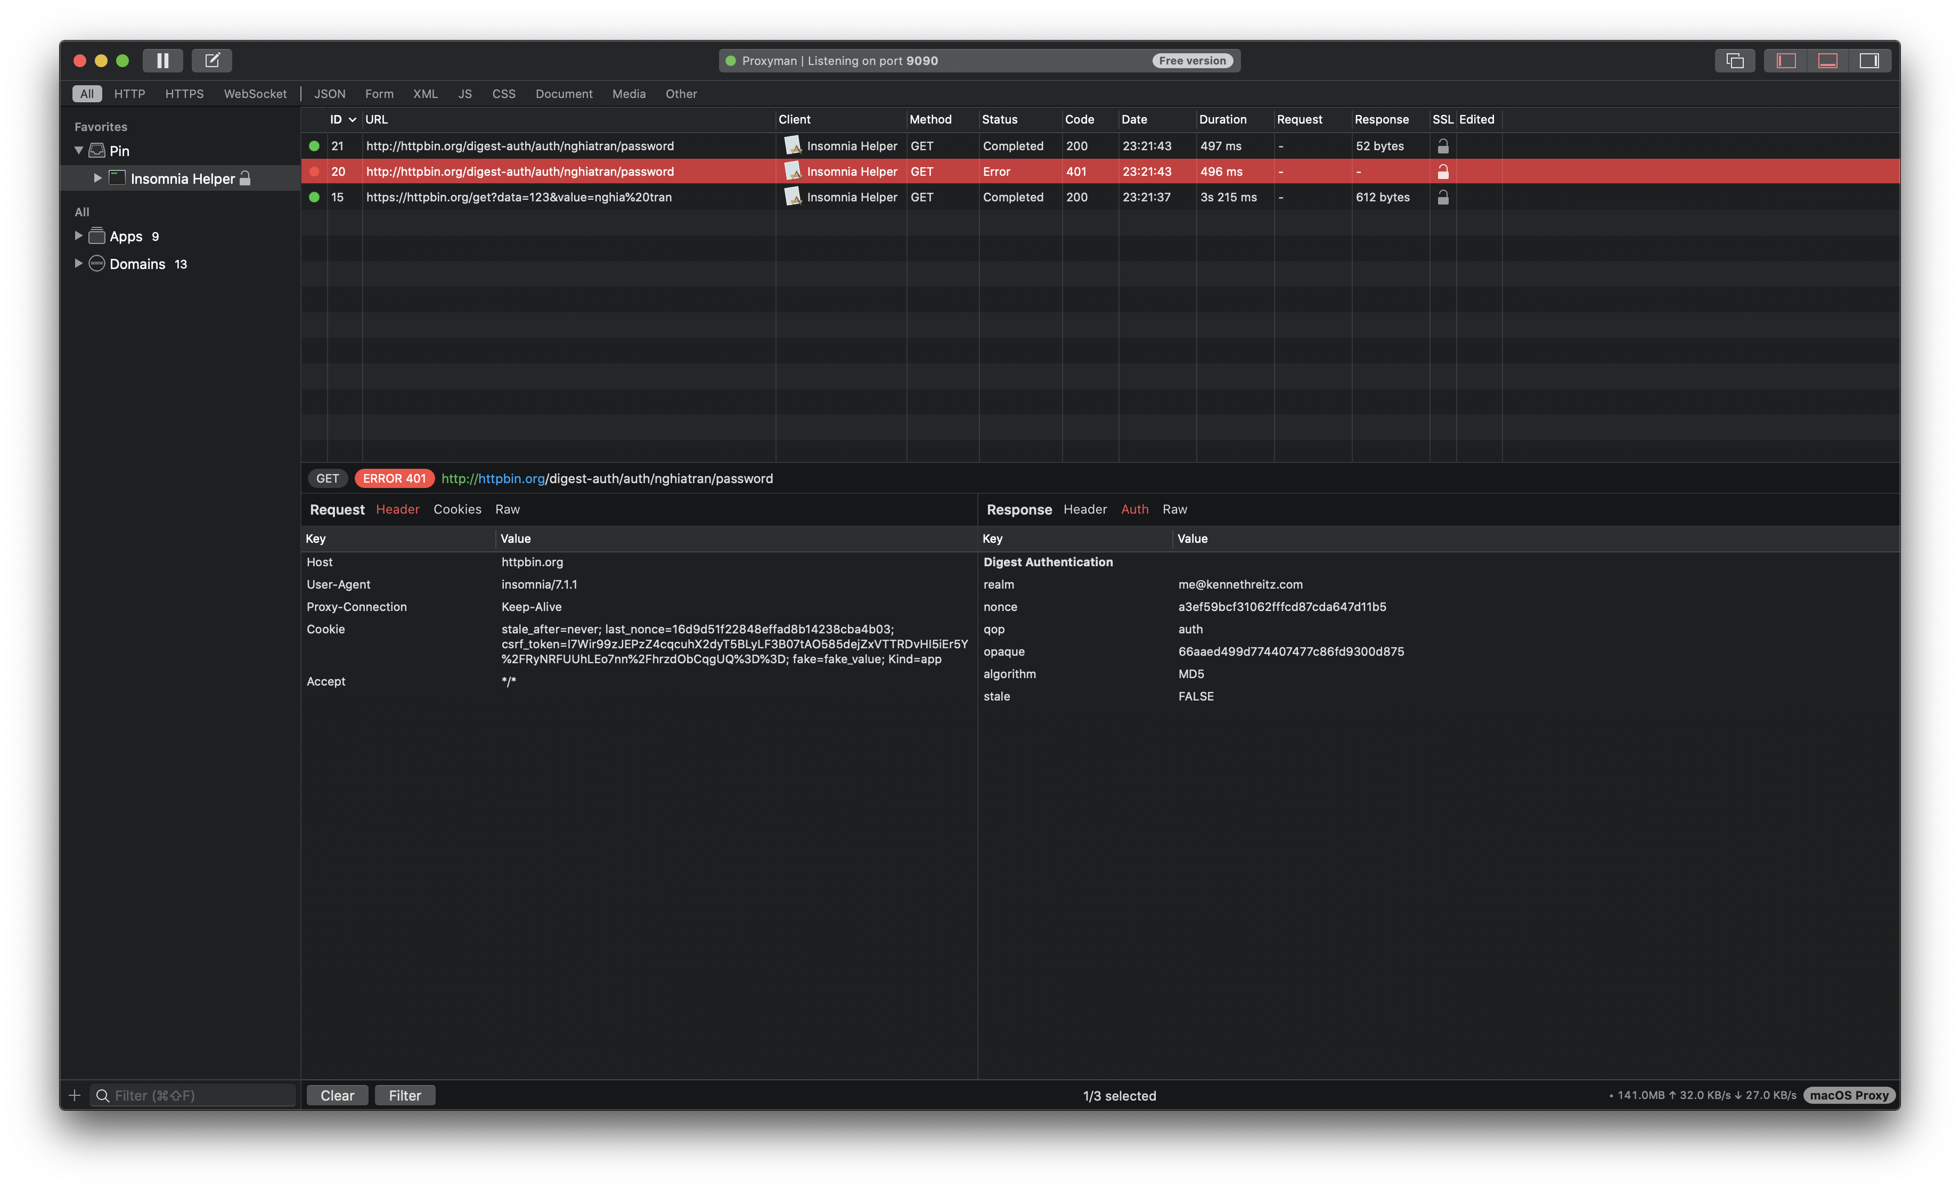Show only Form requests
The image size is (1960, 1189).
(x=379, y=94)
